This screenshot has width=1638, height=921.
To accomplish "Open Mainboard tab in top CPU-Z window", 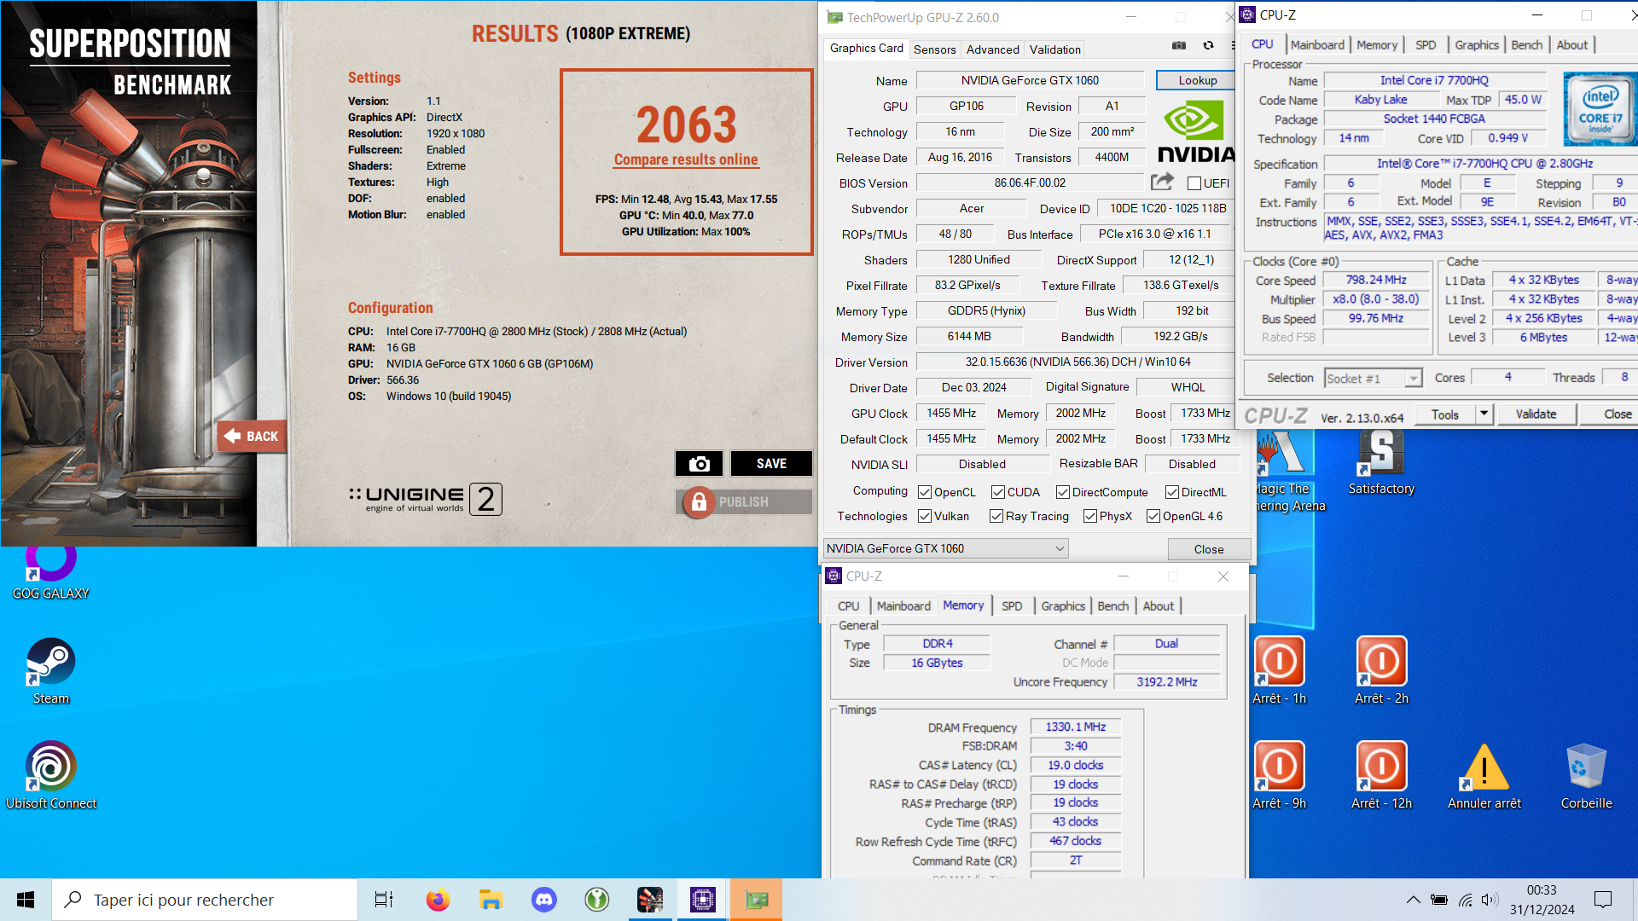I will pyautogui.click(x=1317, y=44).
